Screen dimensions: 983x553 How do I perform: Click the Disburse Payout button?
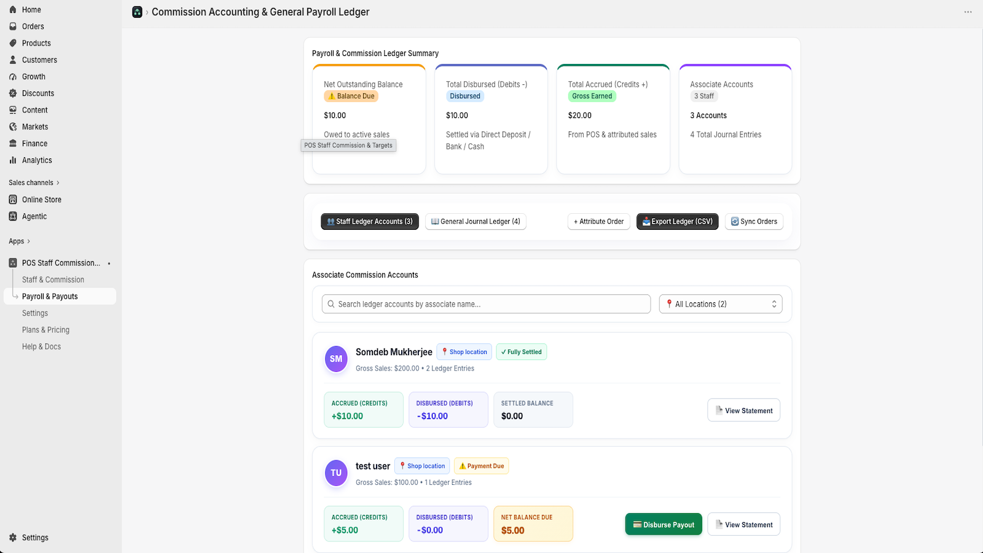click(x=664, y=524)
